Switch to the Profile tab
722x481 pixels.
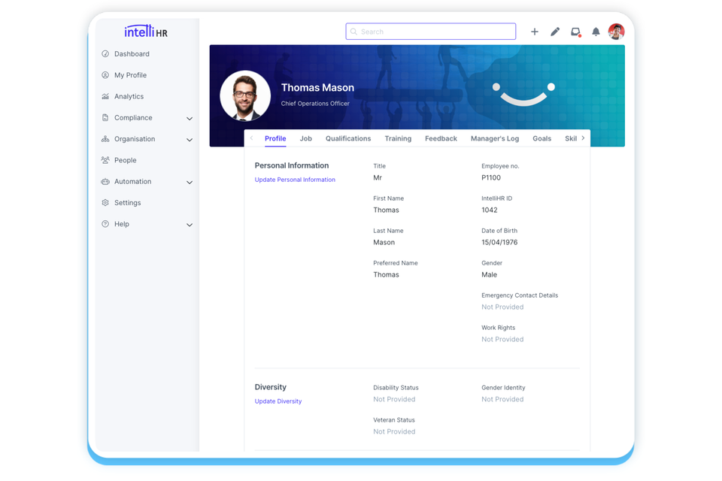coord(275,138)
